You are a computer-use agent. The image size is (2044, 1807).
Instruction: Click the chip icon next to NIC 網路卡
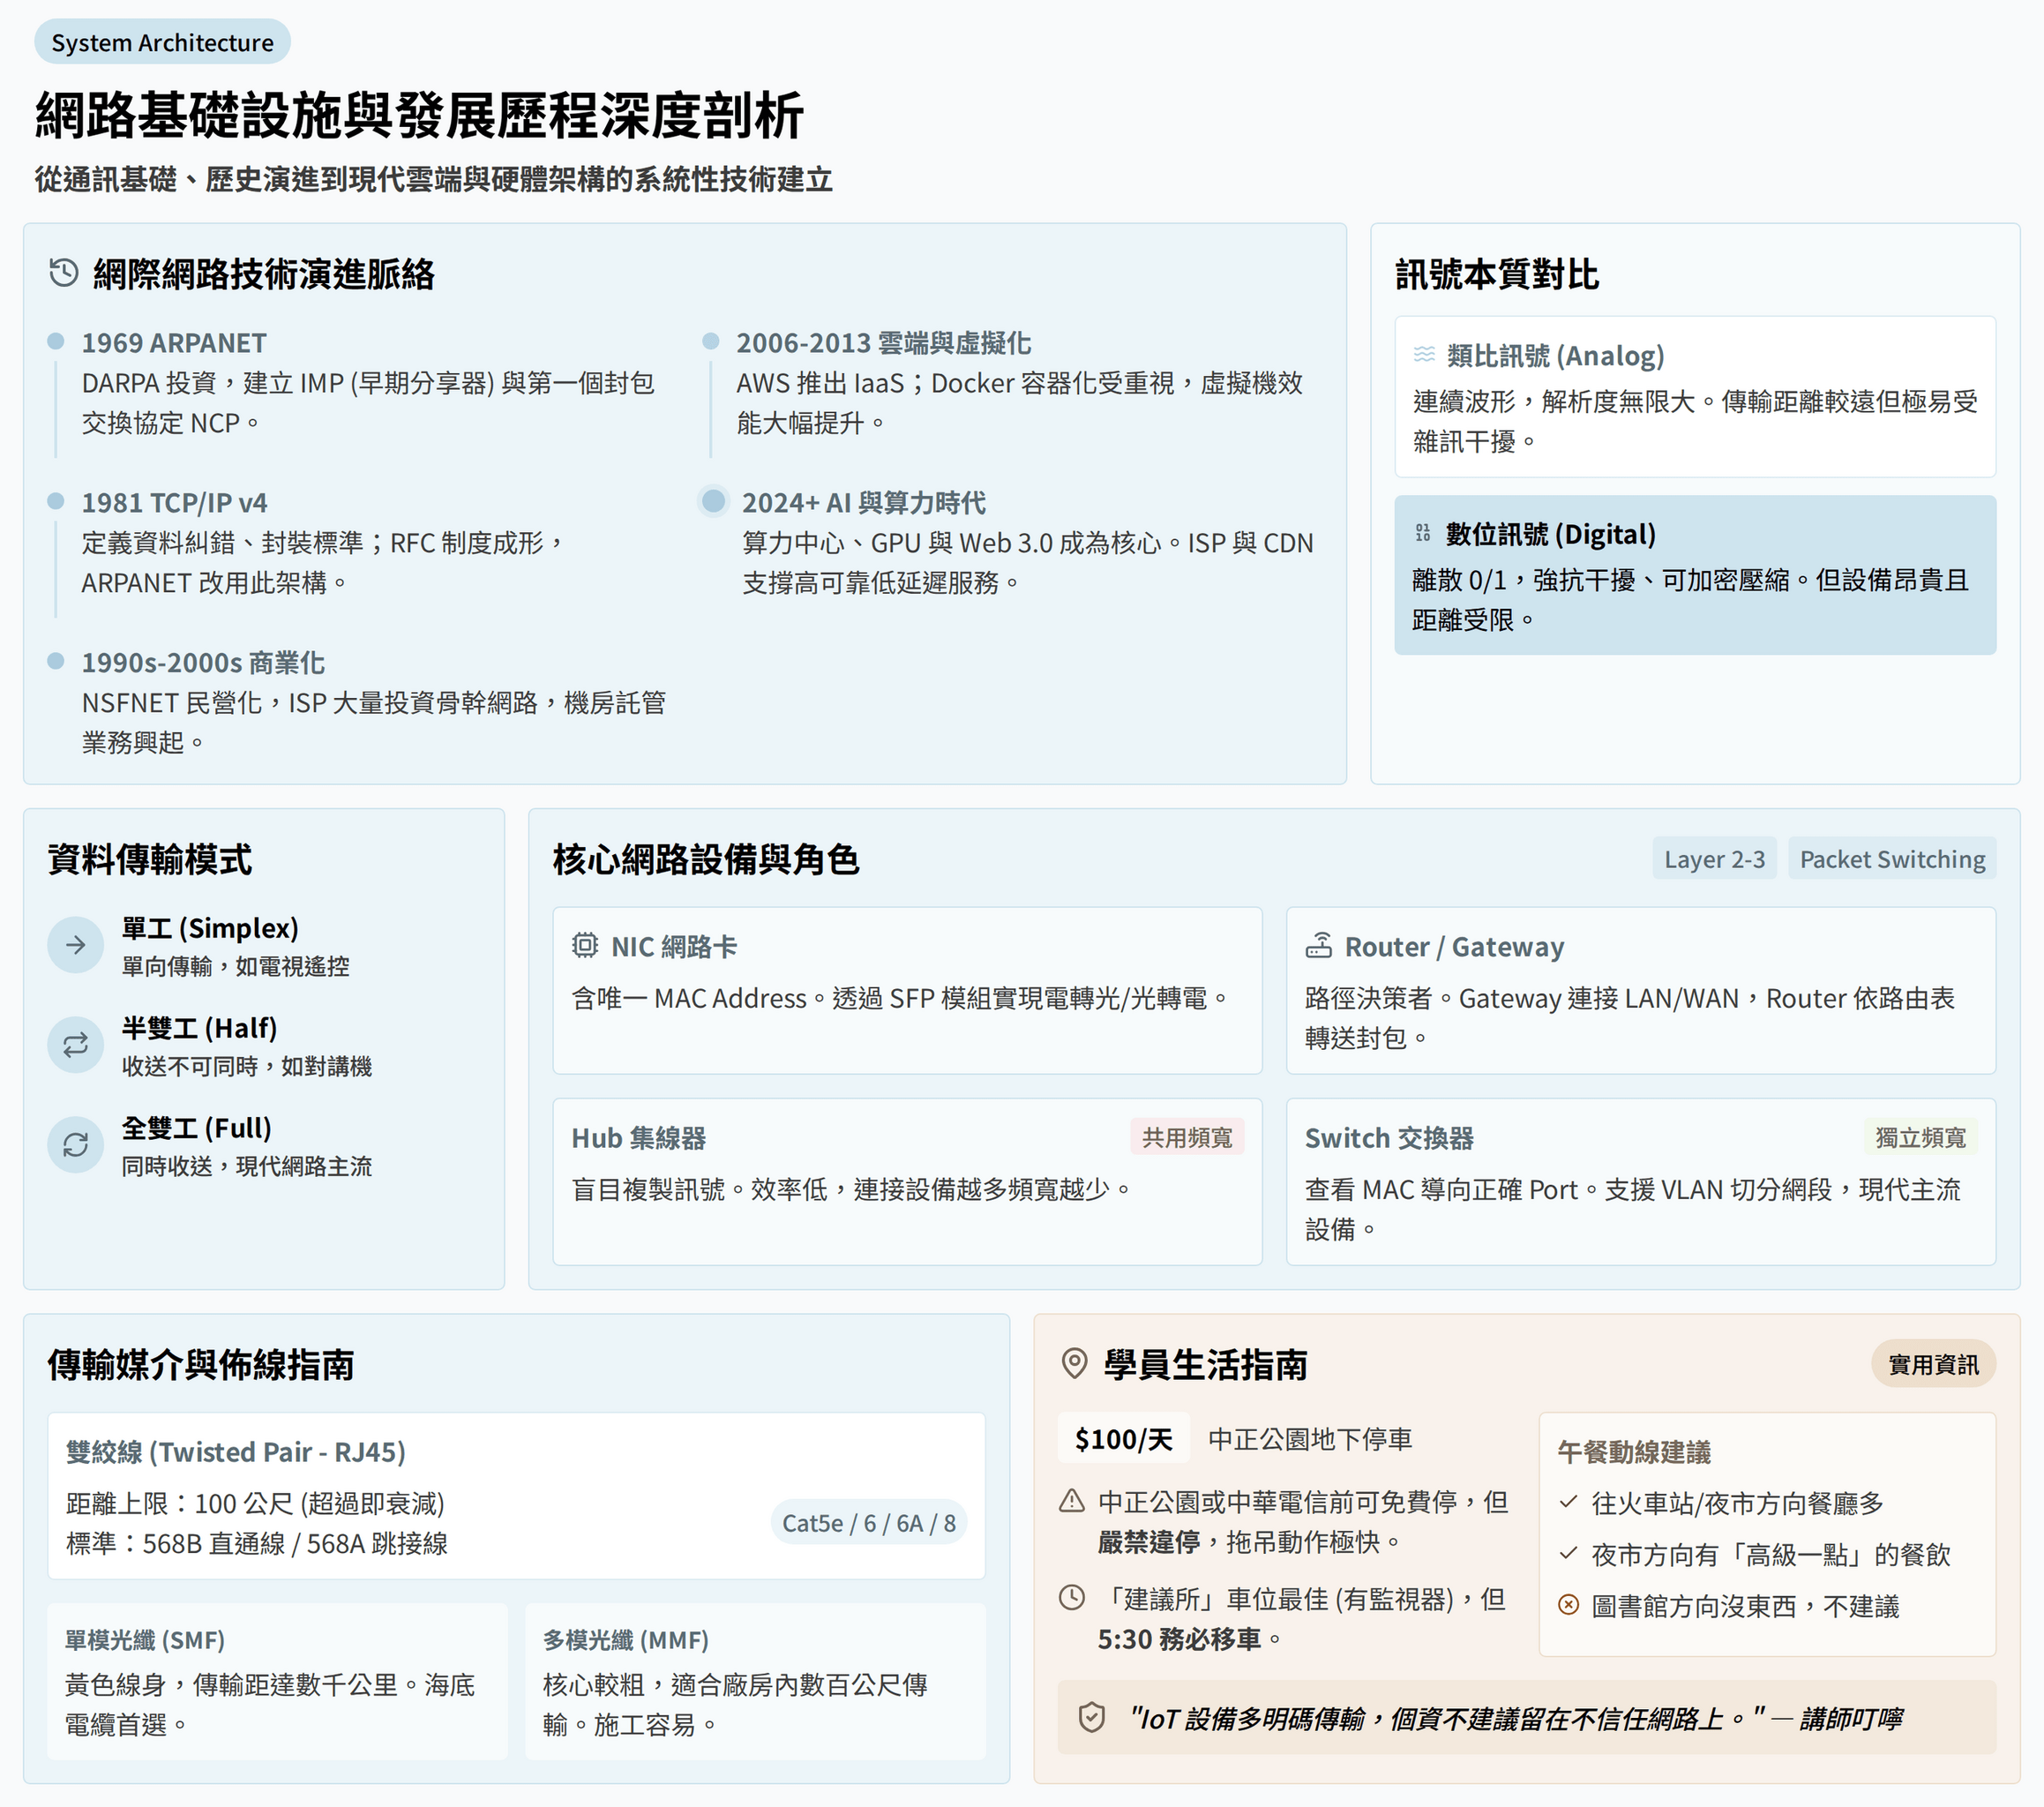tap(585, 946)
